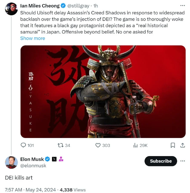The height and width of the screenshot is (193, 190).
Task: Click the 7:57 AM May 24, 2024 timestamp
Action: pos(30,190)
